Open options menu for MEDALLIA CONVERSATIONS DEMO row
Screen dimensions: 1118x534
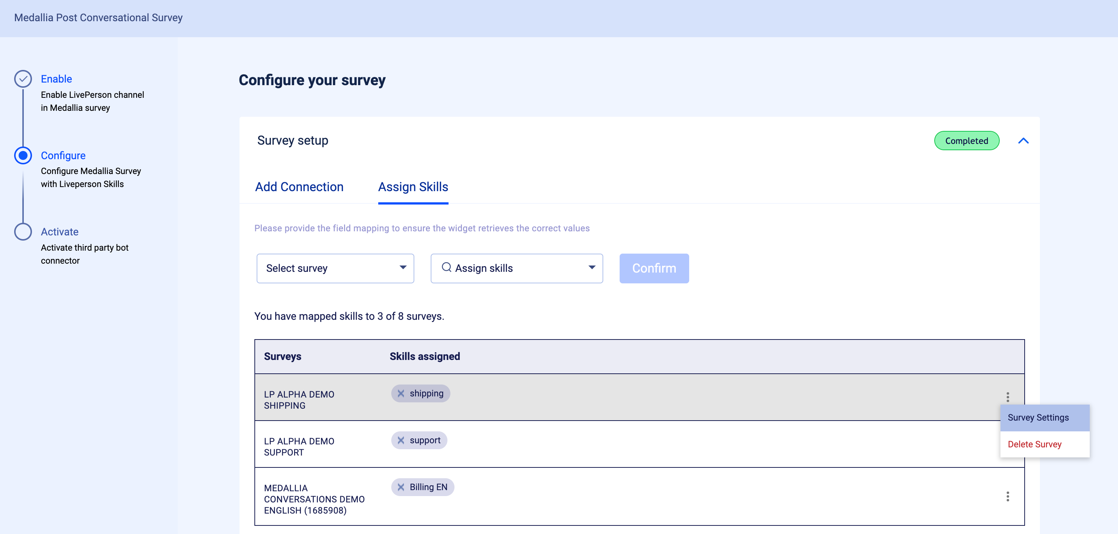(1007, 496)
